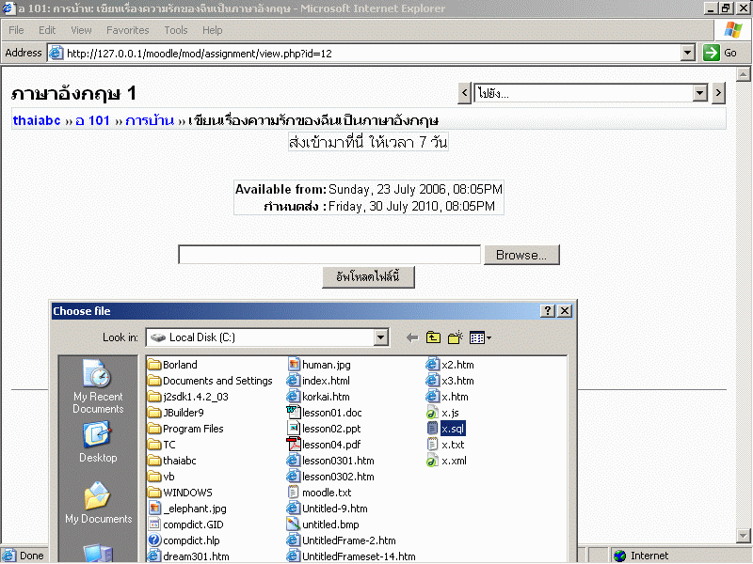The height and width of the screenshot is (564, 753).
Task: Open the Favorites menu
Action: pyautogui.click(x=127, y=30)
